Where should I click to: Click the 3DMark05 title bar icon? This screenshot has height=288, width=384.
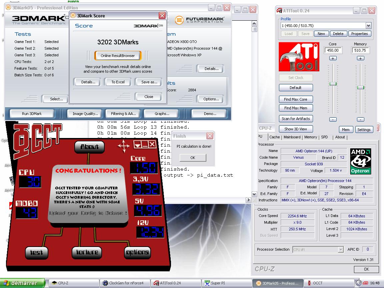[x=8, y=7]
